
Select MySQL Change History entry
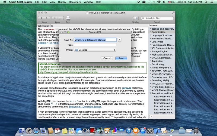click(x=163, y=90)
